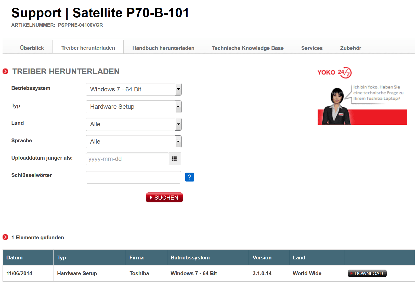
Task: Click the Version column header
Action: (x=269, y=258)
